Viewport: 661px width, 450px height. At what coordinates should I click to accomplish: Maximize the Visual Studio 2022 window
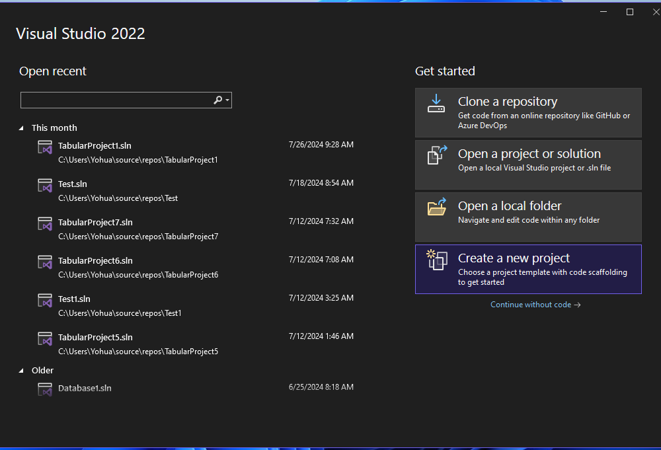630,12
